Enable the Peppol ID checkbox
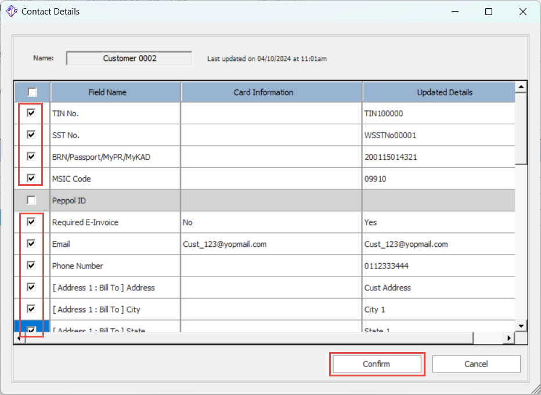Image resolution: width=541 pixels, height=395 pixels. coord(31,200)
